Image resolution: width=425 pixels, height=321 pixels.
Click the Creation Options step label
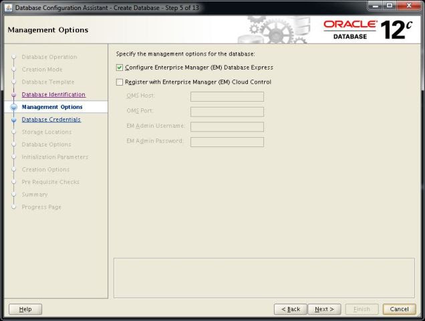[45, 169]
